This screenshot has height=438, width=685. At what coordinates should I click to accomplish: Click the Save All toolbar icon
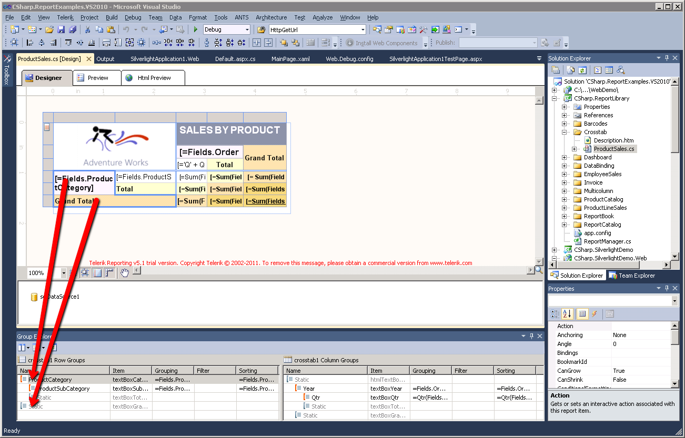point(72,30)
